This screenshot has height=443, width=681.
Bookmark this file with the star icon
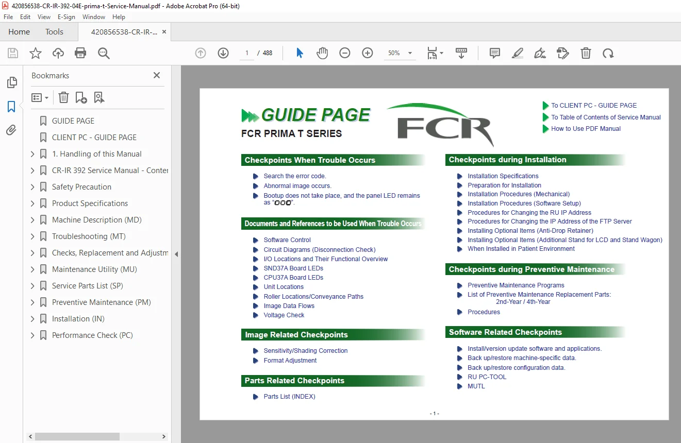[36, 53]
